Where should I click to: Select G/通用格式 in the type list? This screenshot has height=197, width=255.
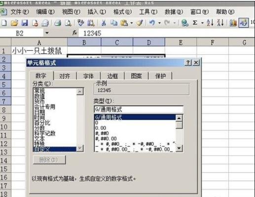[x=135, y=118]
